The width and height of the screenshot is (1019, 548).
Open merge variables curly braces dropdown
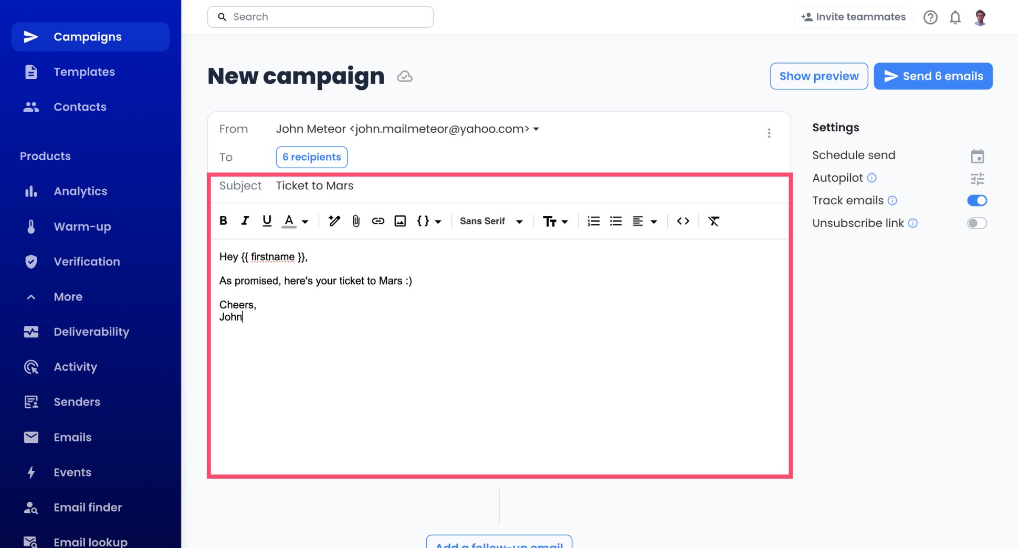tap(429, 221)
